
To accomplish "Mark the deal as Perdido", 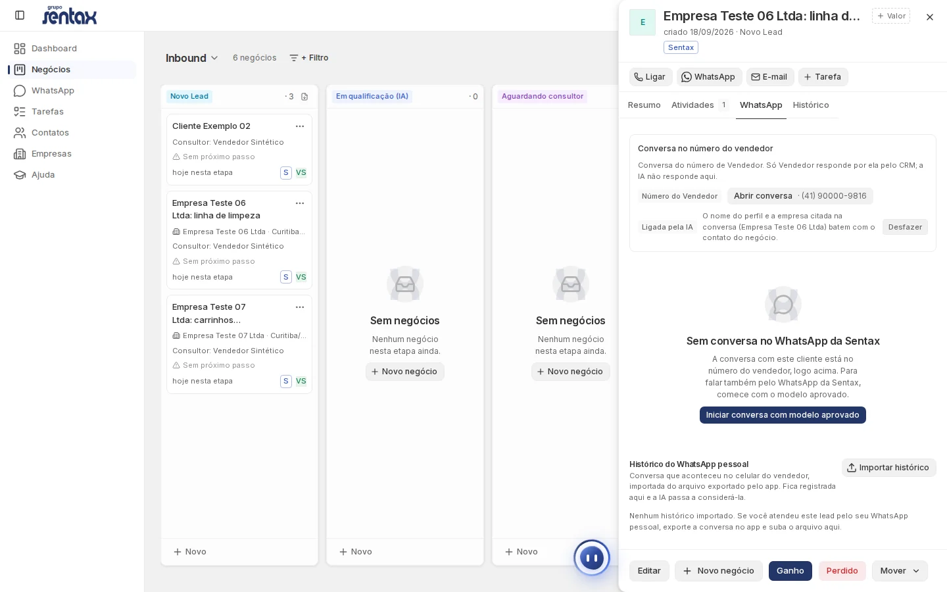I will coord(842,571).
